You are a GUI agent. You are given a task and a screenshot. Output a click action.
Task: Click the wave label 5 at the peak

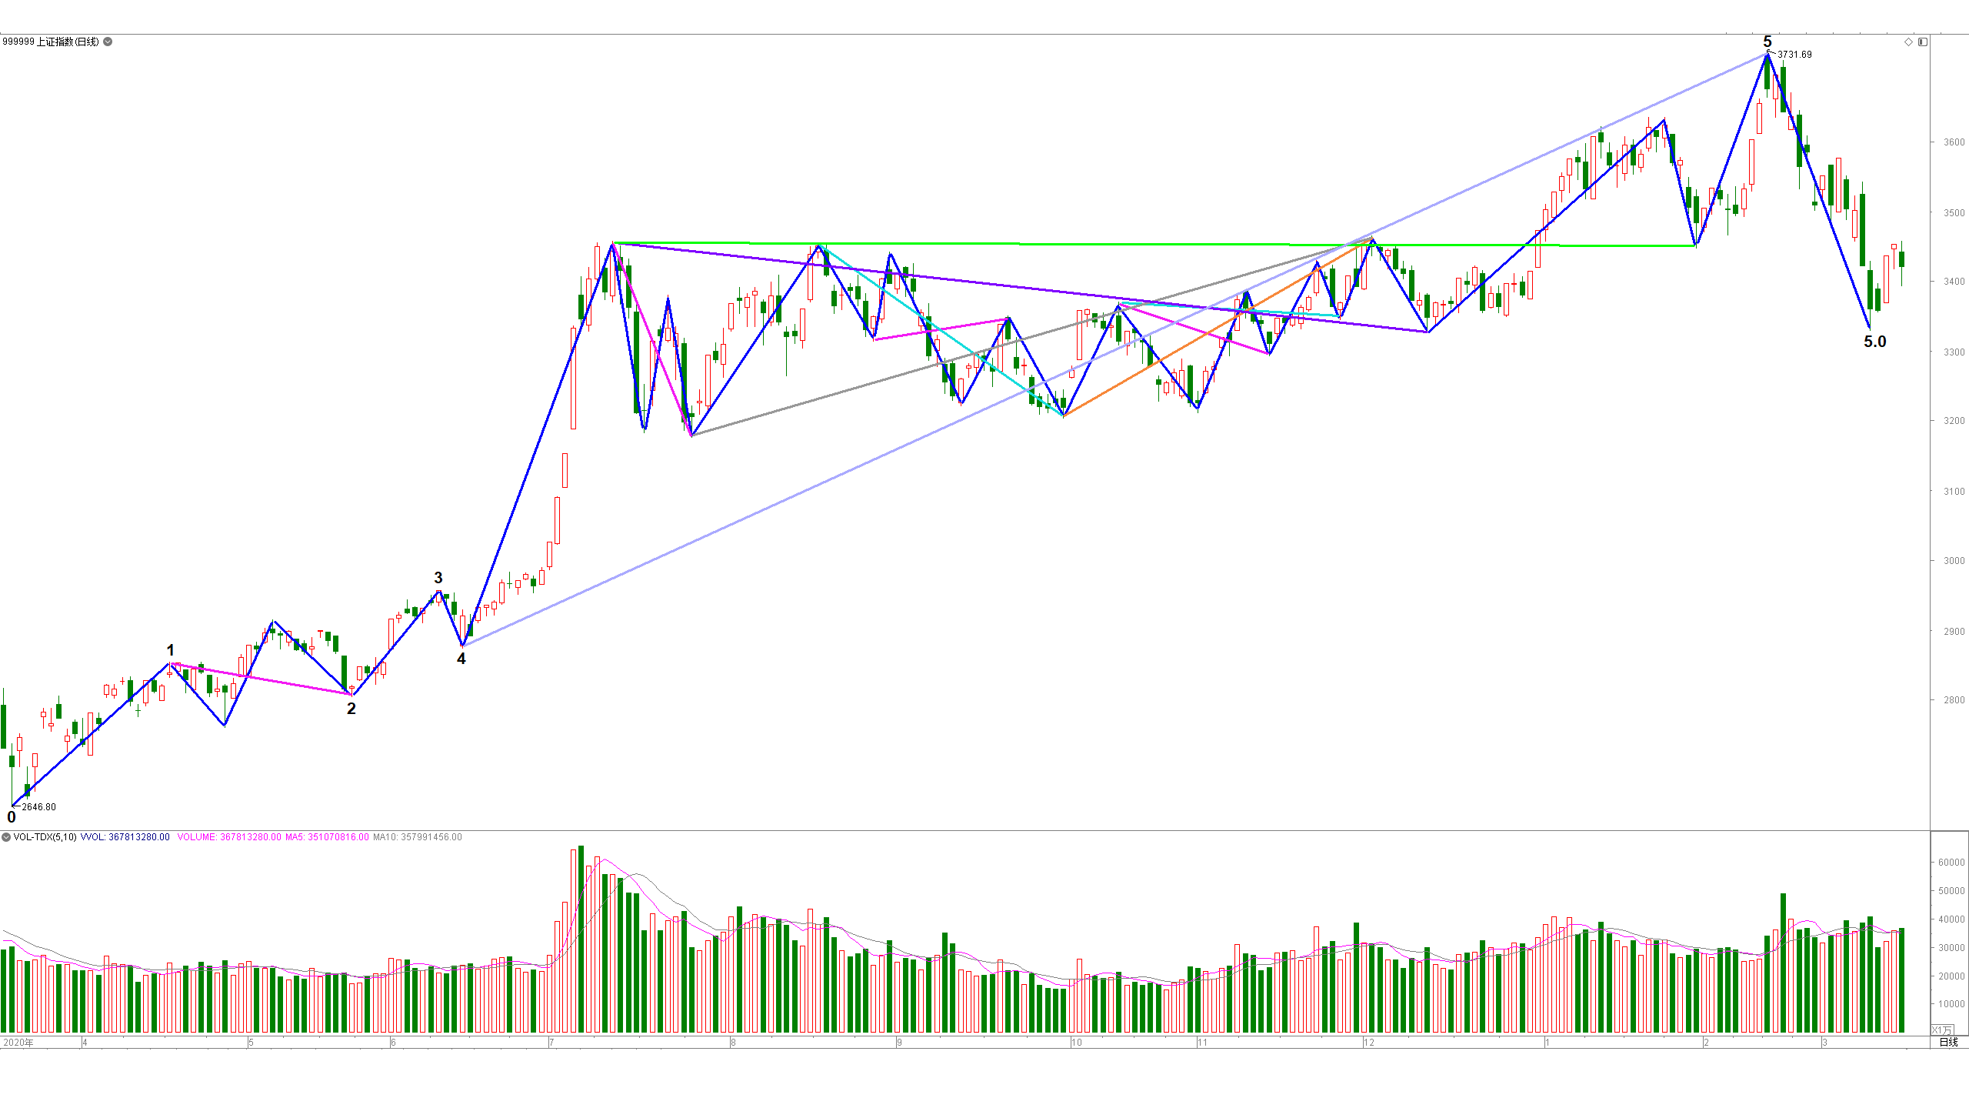(x=1767, y=42)
